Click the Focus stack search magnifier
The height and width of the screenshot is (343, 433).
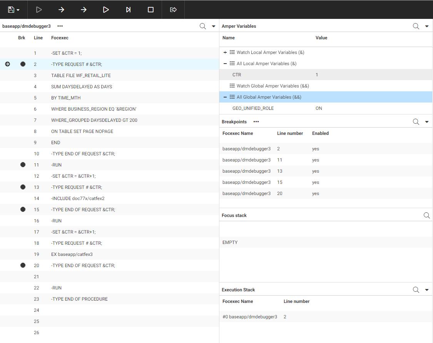point(426,215)
